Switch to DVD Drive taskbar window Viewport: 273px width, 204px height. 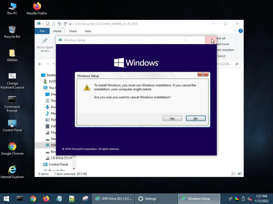113,199
